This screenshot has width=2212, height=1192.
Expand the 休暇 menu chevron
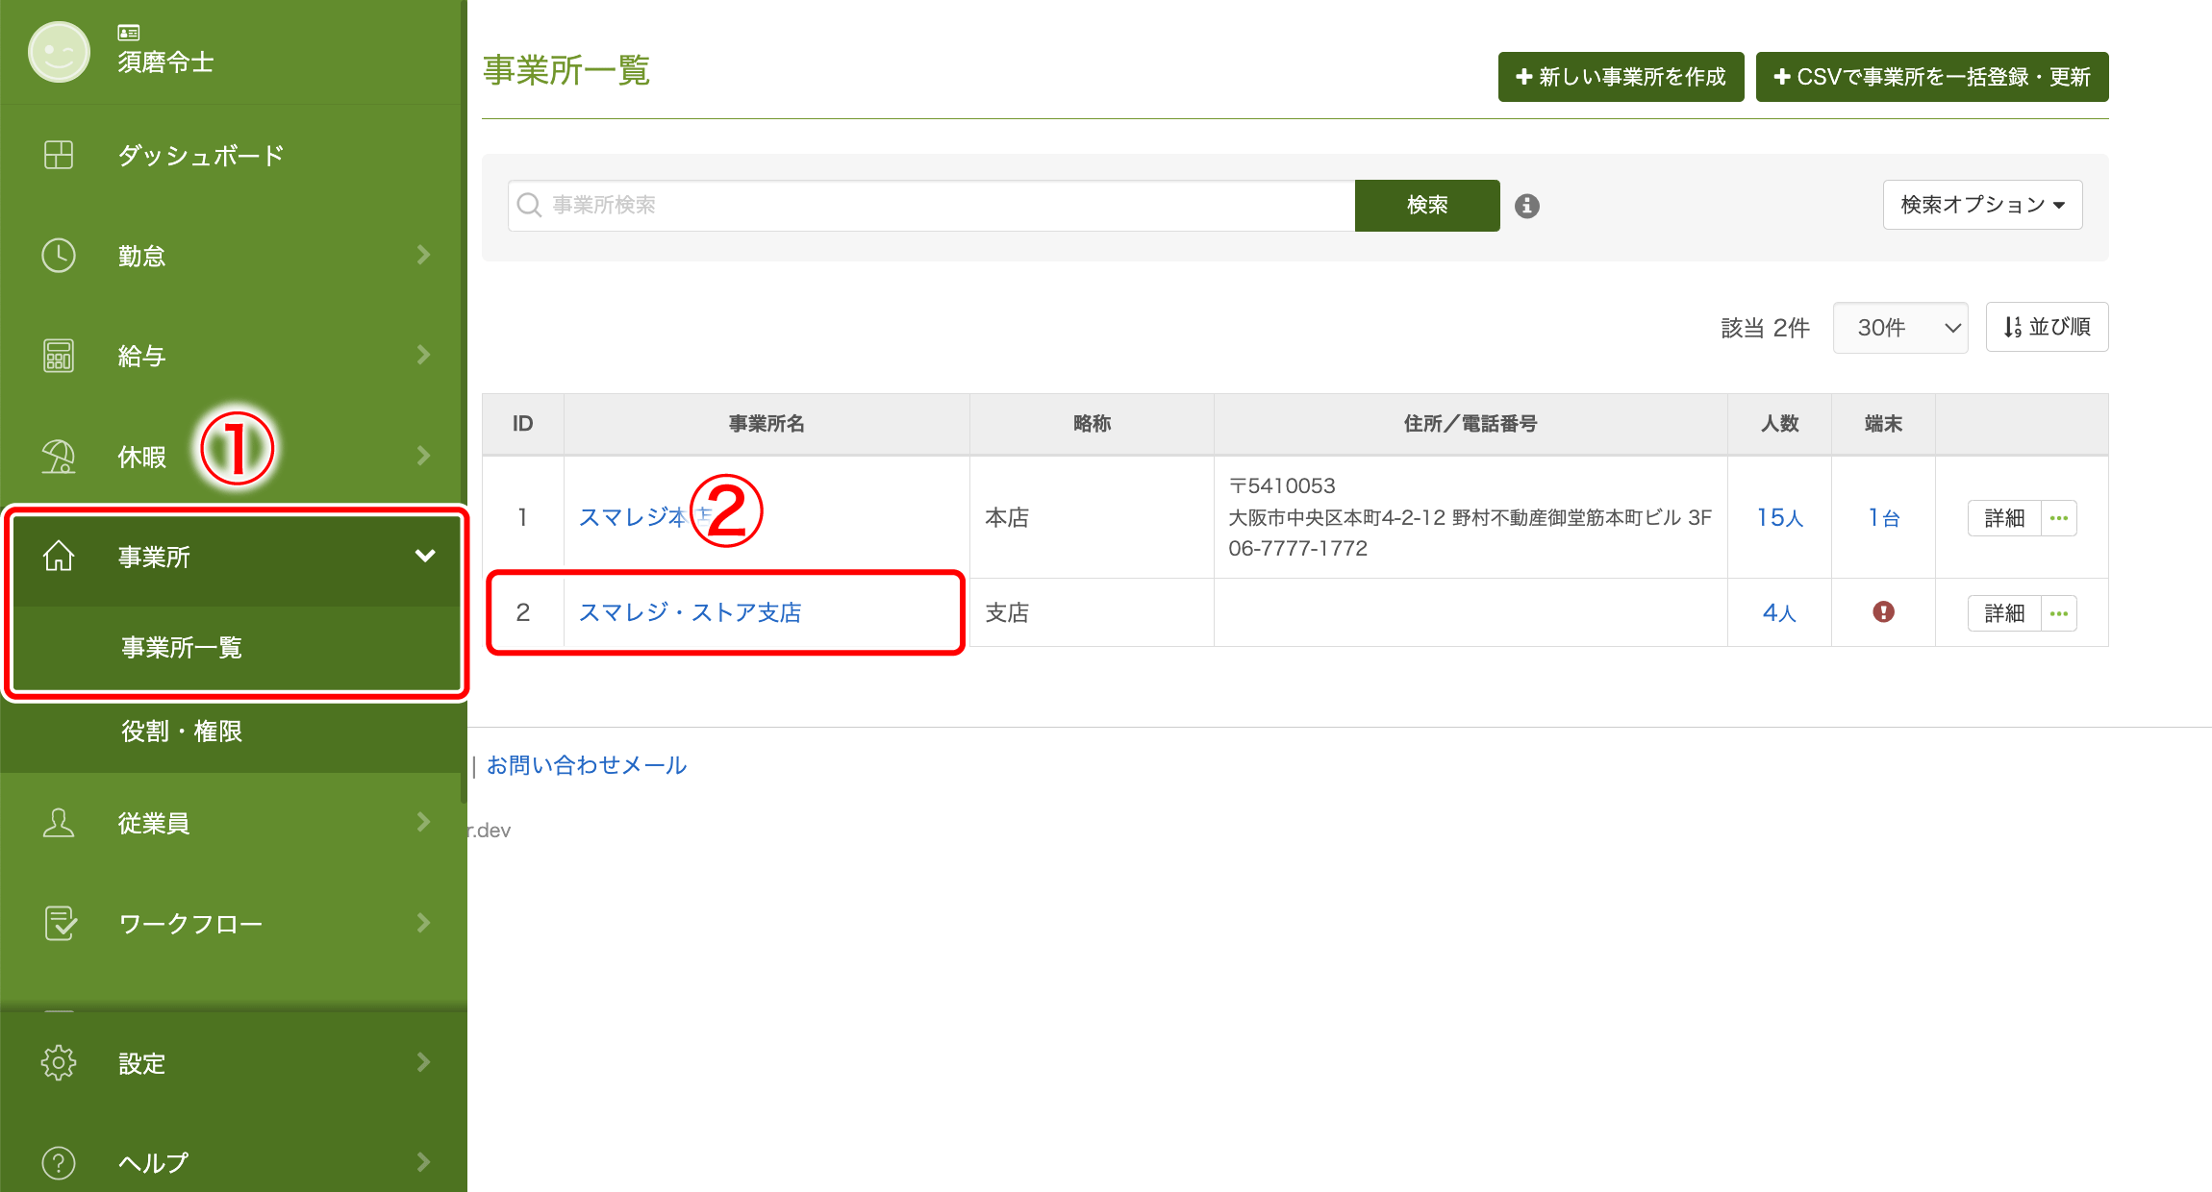pos(423,456)
